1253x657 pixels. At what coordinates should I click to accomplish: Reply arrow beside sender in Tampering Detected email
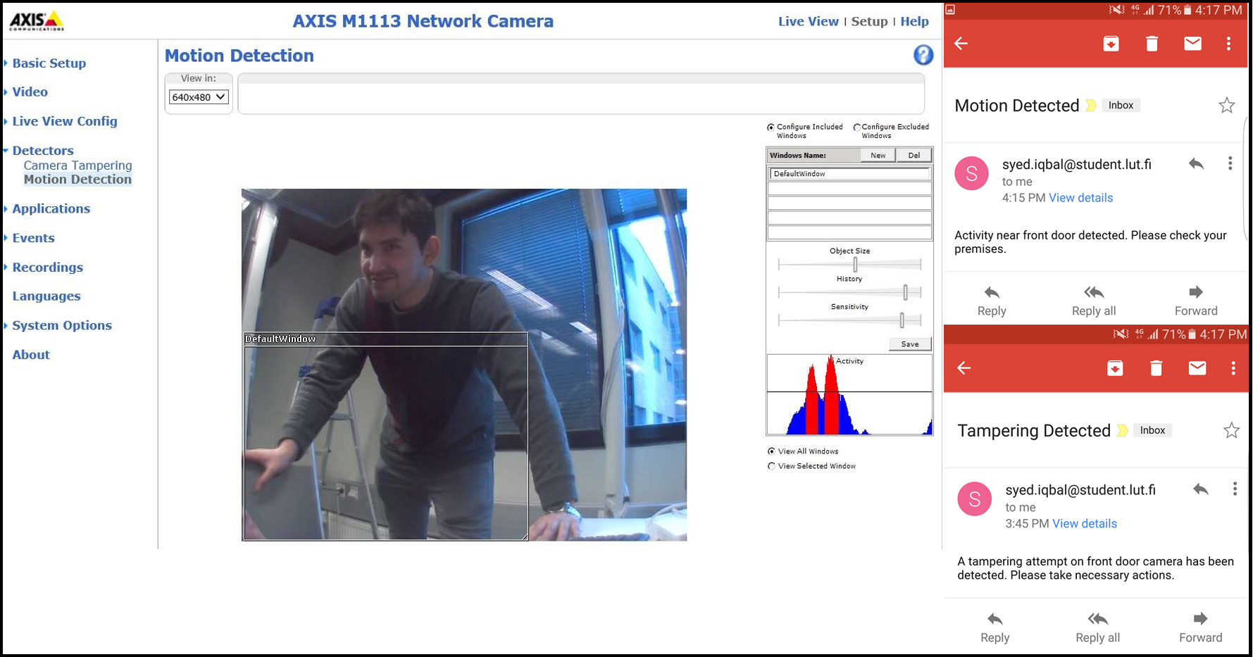[1201, 489]
